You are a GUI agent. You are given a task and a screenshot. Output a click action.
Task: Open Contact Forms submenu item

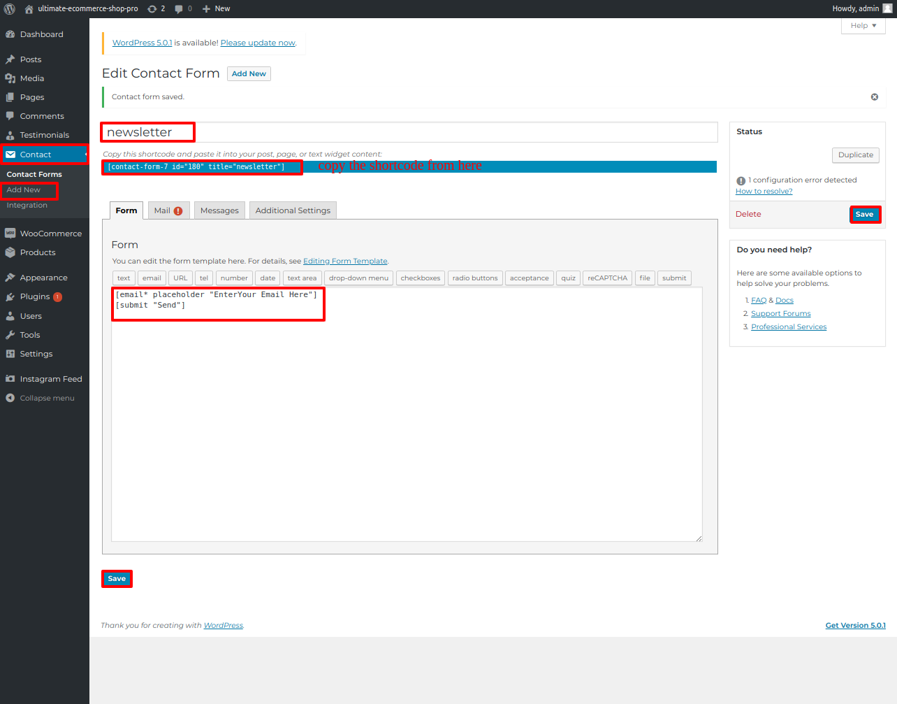[x=34, y=174]
